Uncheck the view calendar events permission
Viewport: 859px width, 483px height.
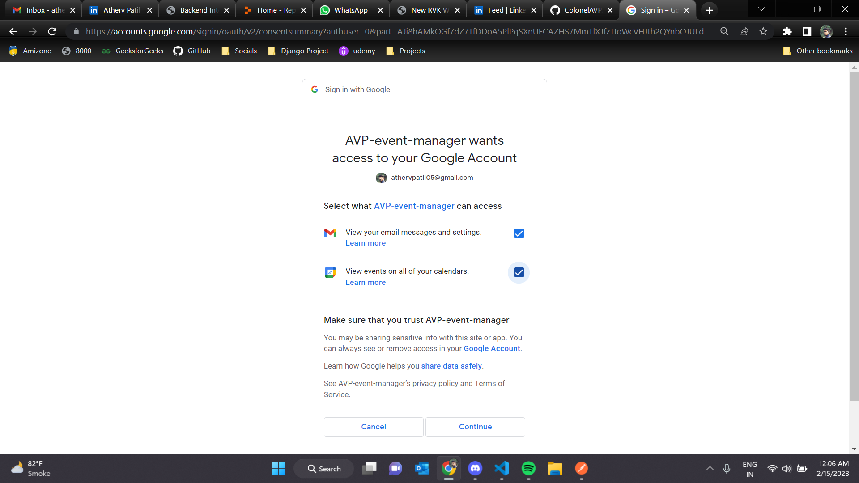click(x=519, y=272)
